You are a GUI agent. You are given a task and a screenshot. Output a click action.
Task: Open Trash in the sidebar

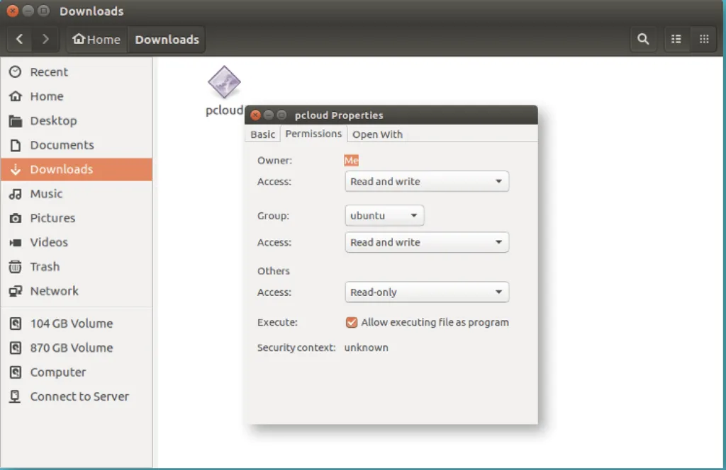(45, 267)
